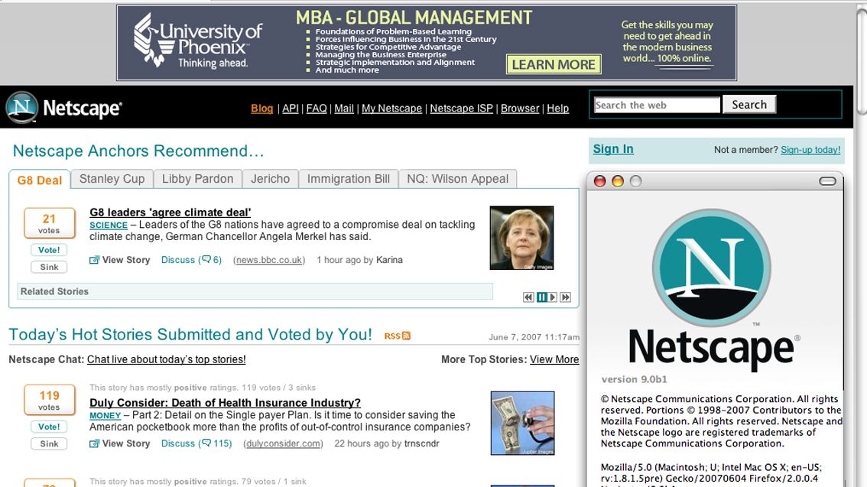This screenshot has width=867, height=487.
Task: Click the Netscape logo in the header
Action: point(63,108)
